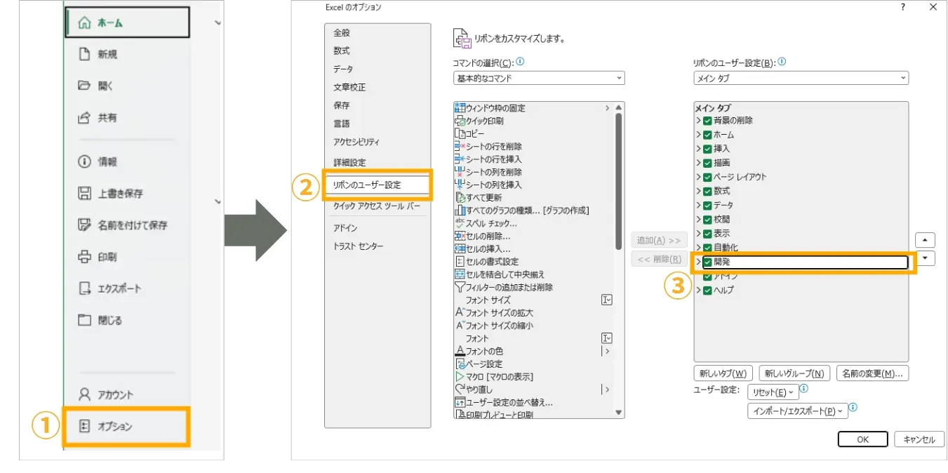Open the インポート/エクスポート dropdown button
The height and width of the screenshot is (473, 948).
point(798,411)
